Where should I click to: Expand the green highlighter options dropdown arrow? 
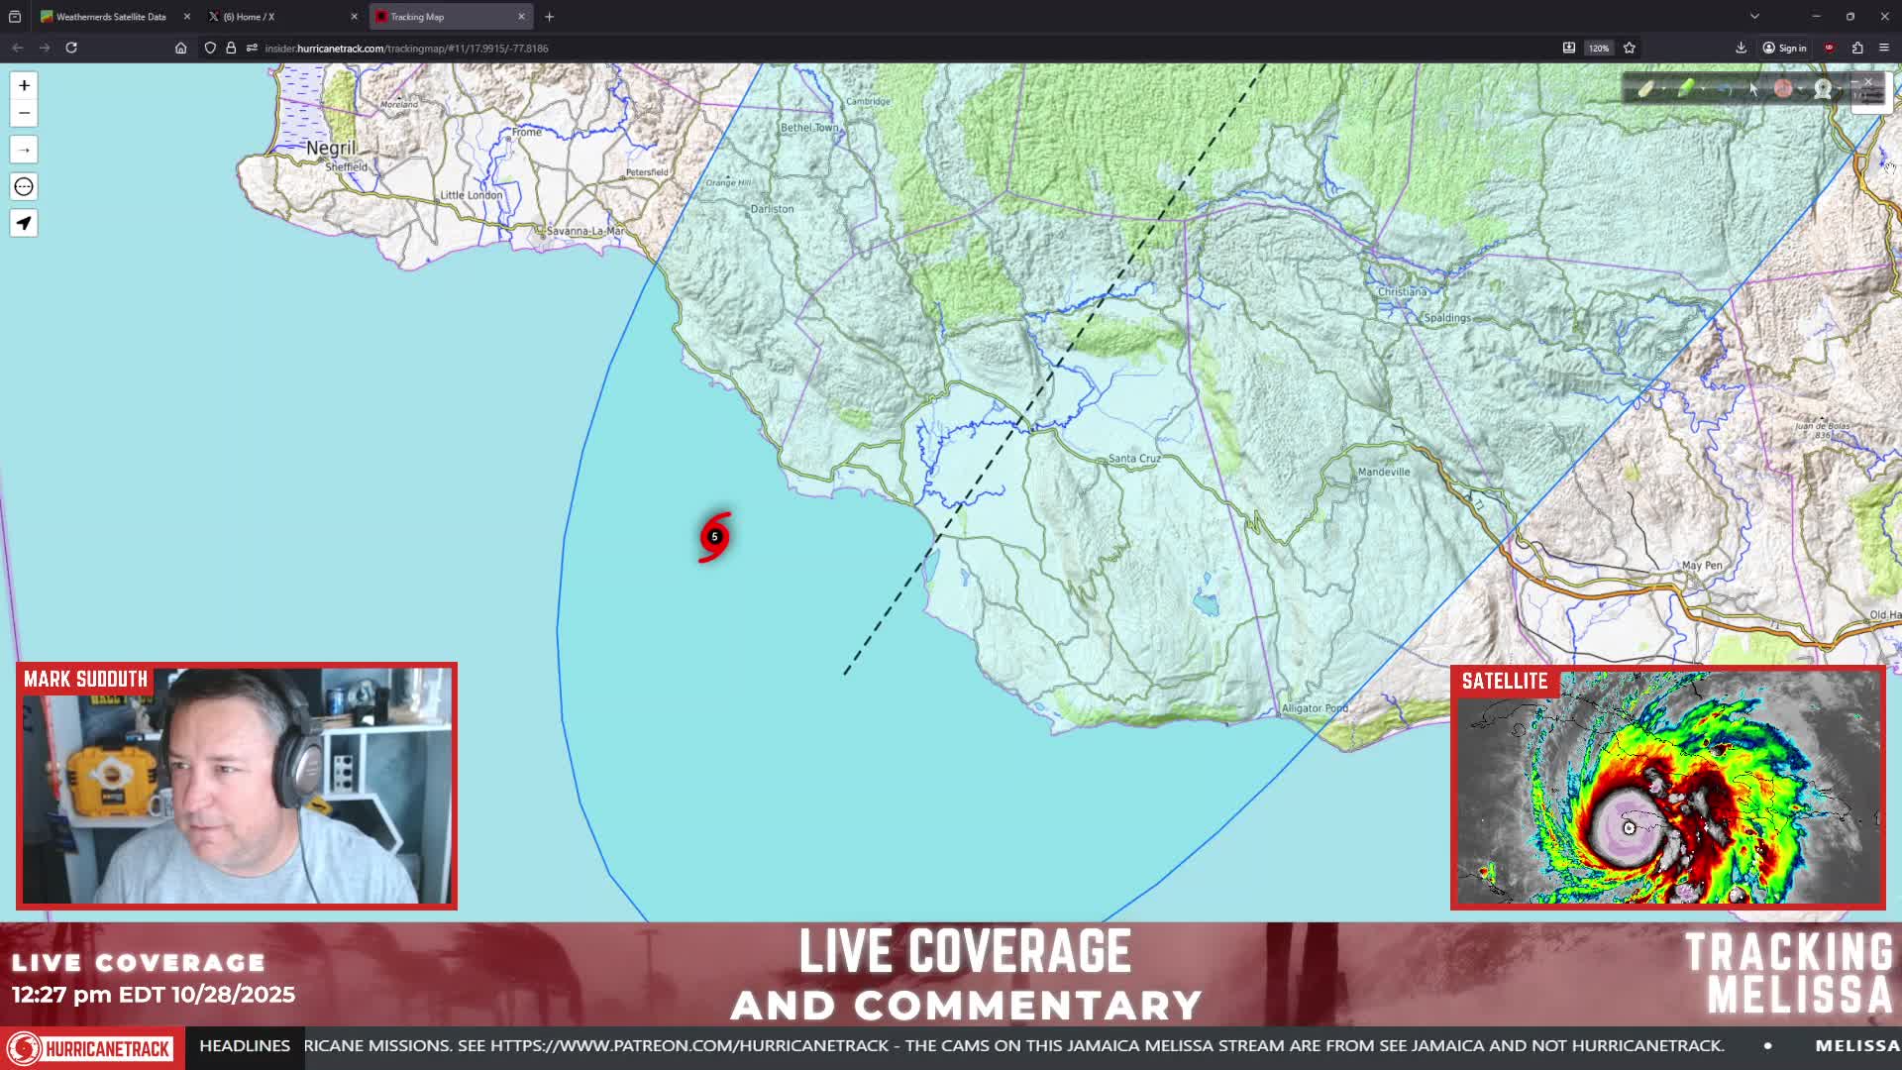tap(1703, 90)
